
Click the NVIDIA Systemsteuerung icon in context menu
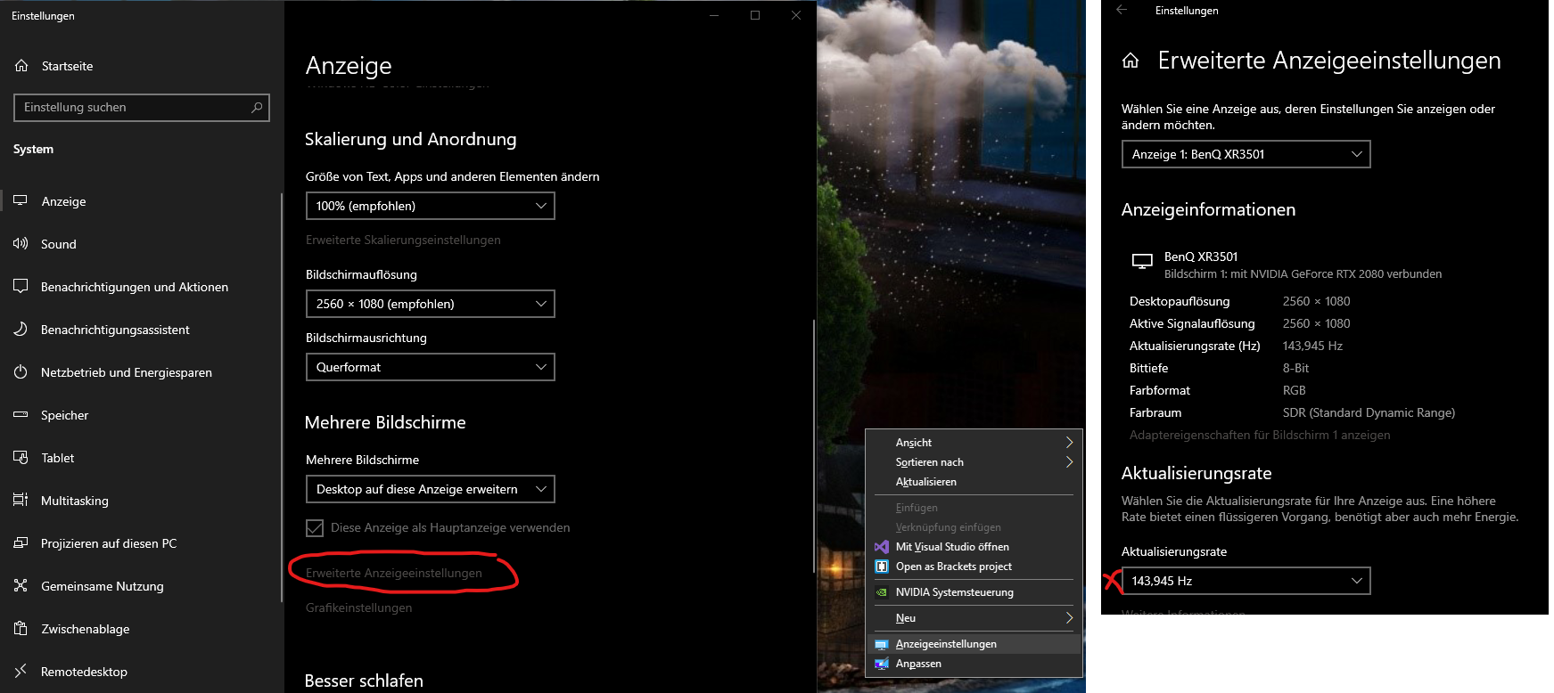click(881, 592)
